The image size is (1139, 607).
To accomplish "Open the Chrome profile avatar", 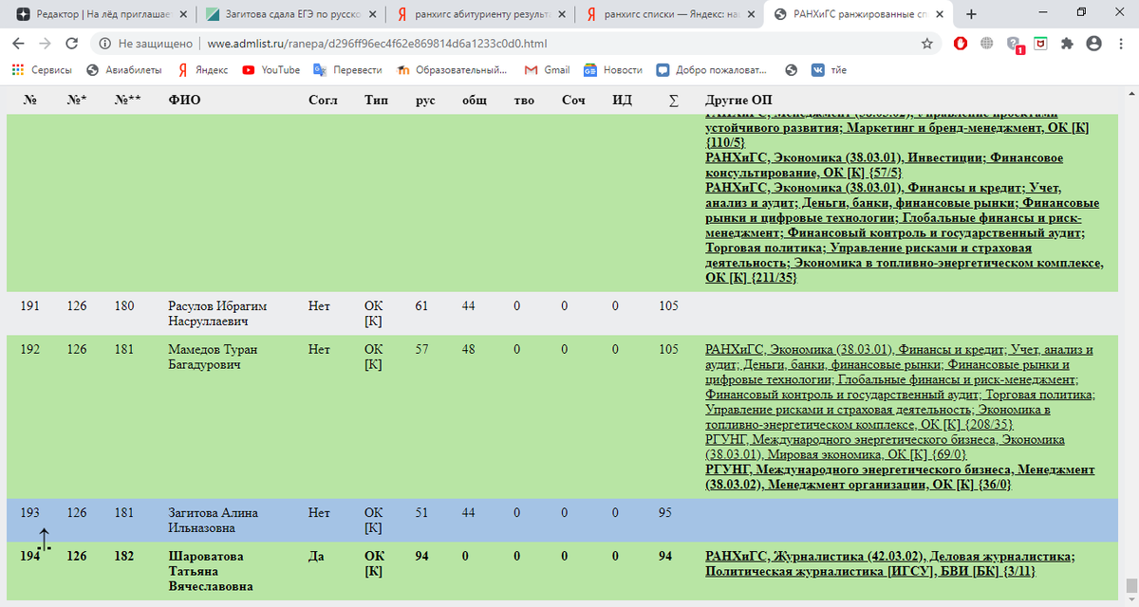I will [x=1093, y=44].
